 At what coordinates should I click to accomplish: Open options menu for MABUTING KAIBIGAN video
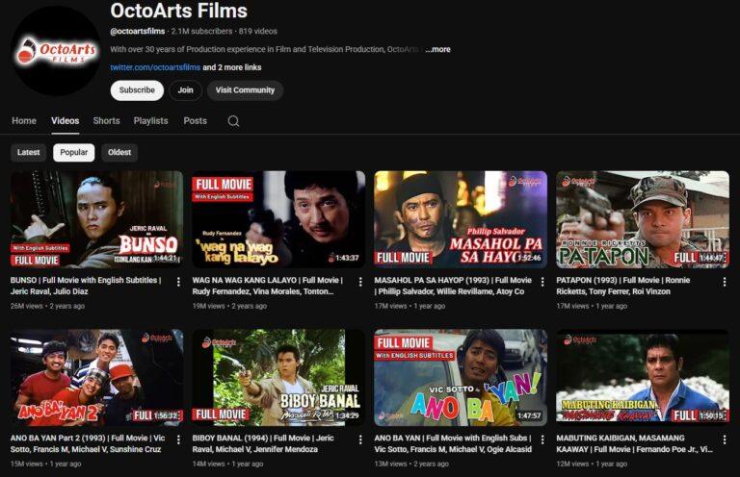coord(725,439)
